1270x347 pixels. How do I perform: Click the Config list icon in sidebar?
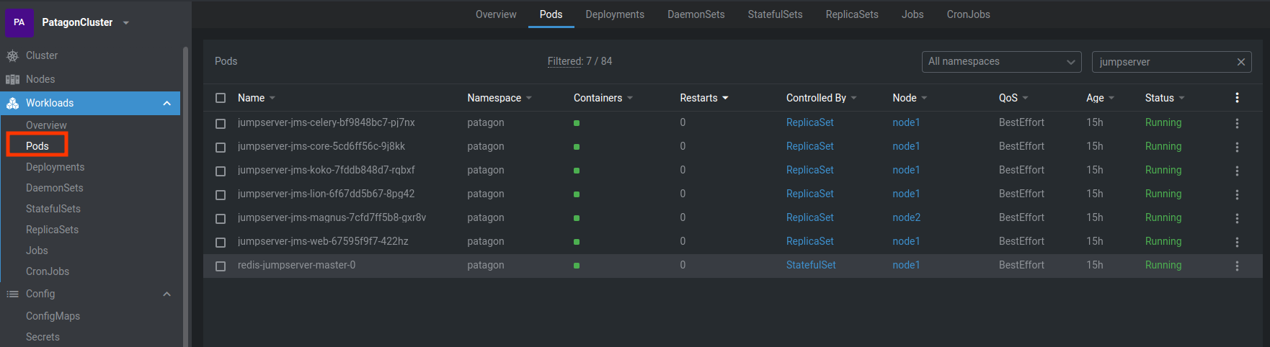[x=12, y=294]
